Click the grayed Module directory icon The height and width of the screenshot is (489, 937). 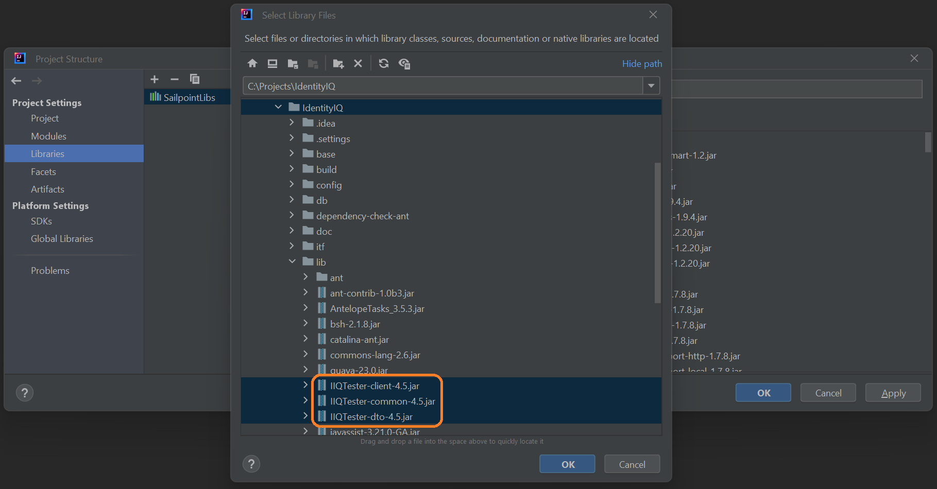(x=313, y=63)
